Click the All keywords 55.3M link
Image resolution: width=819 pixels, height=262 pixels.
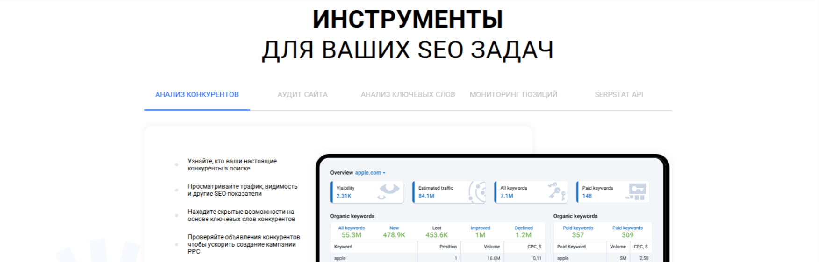[352, 232]
